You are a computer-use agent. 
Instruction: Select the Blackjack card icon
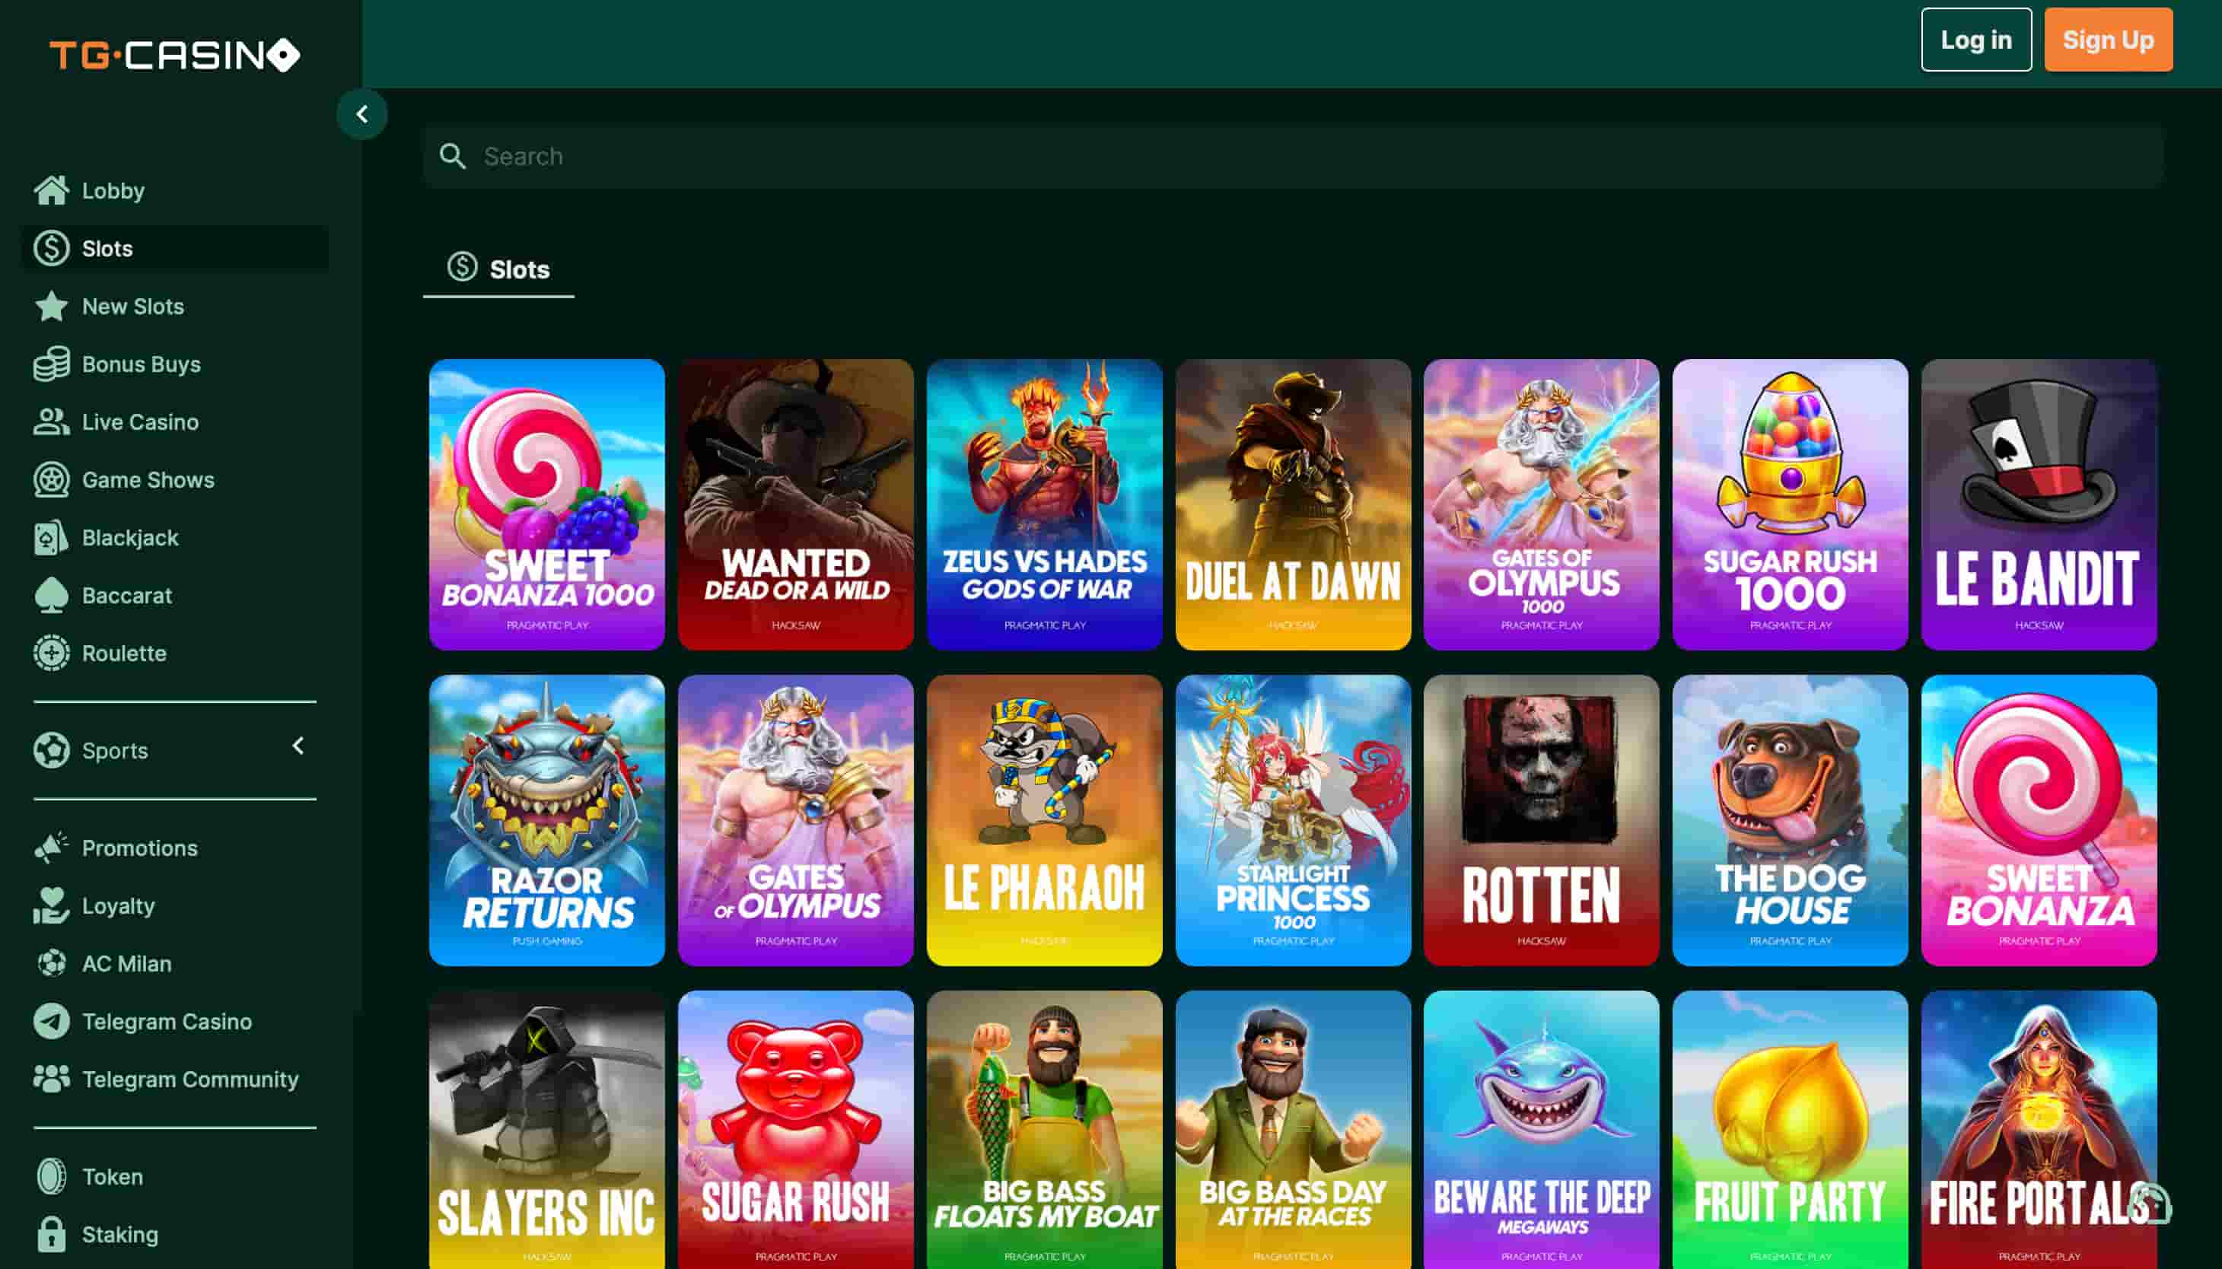pyautogui.click(x=53, y=538)
